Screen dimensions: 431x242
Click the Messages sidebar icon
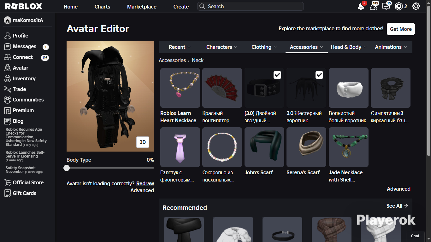(x=7, y=47)
